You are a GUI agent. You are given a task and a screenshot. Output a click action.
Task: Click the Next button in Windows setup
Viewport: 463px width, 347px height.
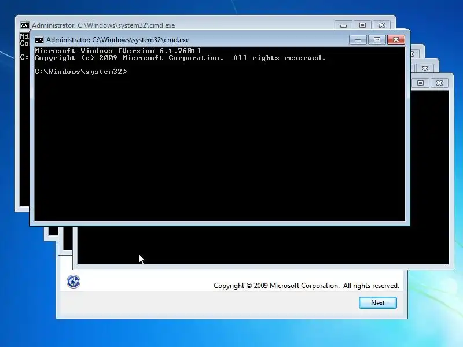point(378,302)
